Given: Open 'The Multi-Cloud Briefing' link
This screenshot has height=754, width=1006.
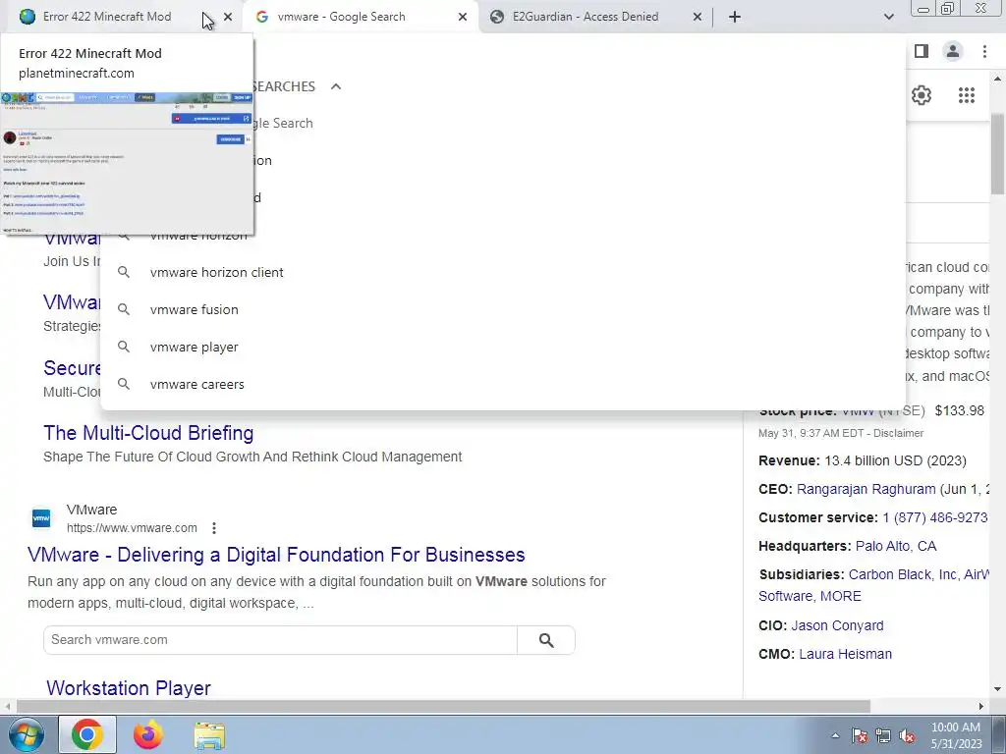Looking at the screenshot, I should click(148, 433).
